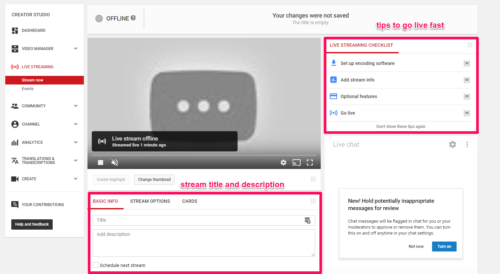Image resolution: width=500 pixels, height=274 pixels.
Task: Click the Optional features card icon
Action: (x=334, y=96)
